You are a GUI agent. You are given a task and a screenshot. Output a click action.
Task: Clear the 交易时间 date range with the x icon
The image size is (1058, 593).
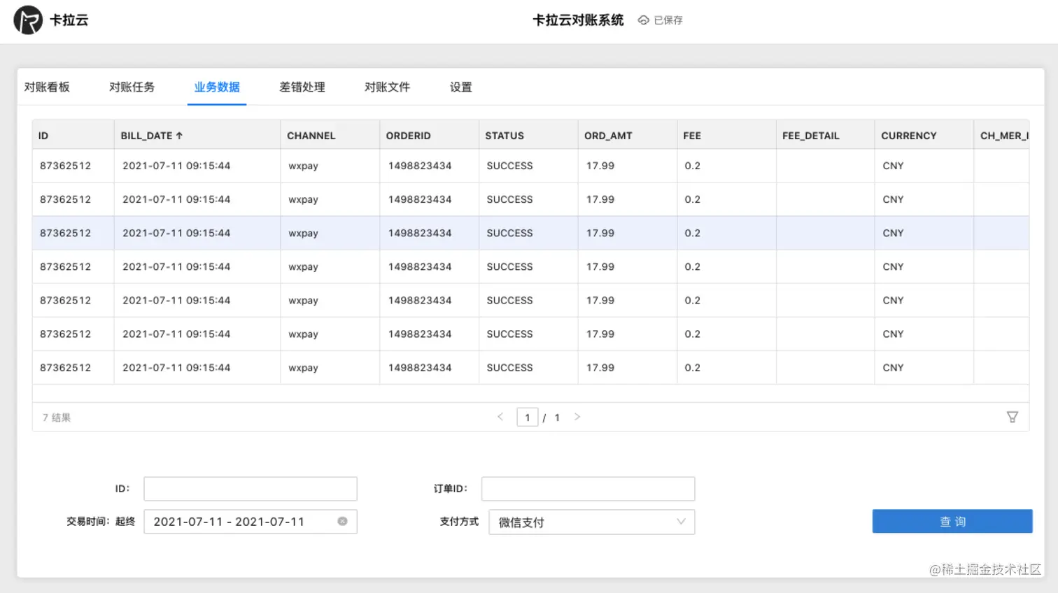click(342, 521)
